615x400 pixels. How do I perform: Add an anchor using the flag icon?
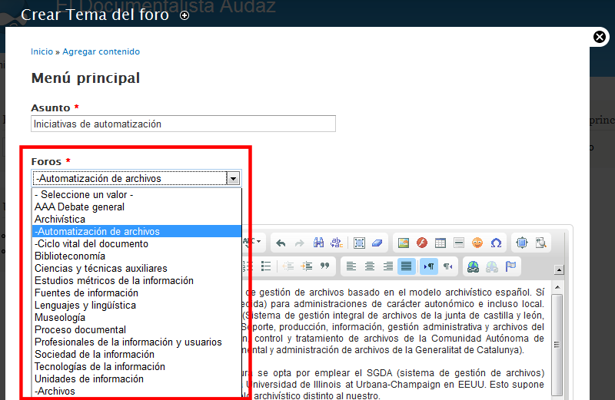pos(510,266)
